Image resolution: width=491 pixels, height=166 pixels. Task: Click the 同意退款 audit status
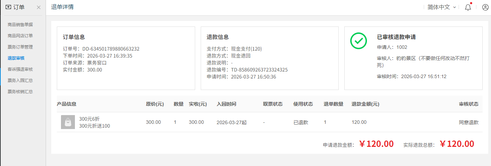click(469, 122)
